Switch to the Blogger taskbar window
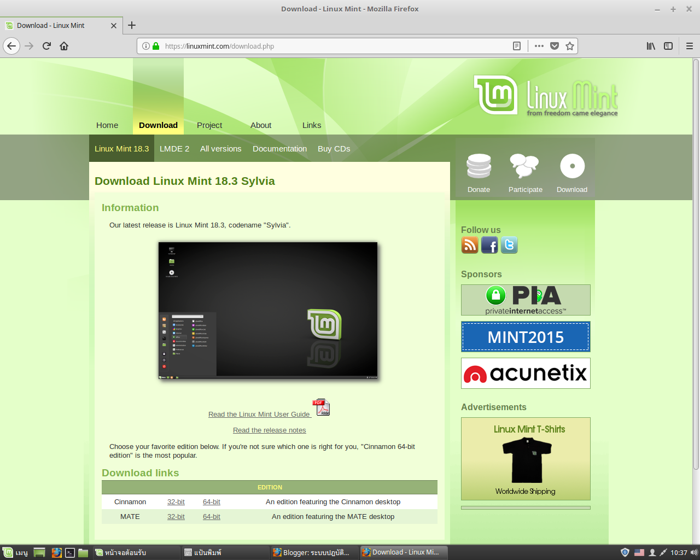This screenshot has height=560, width=700. pos(314,552)
